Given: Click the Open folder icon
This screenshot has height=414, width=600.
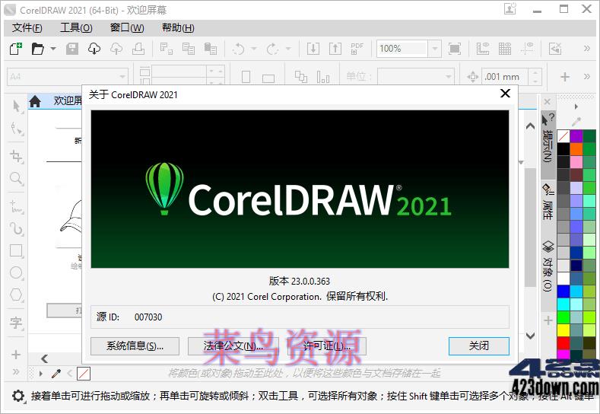Looking at the screenshot, I should (x=37, y=49).
